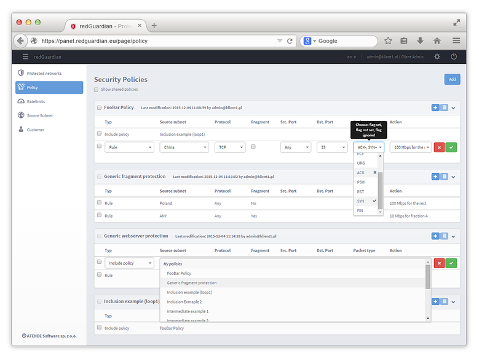Cancel rule edit with red X in FooBar Policy
Viewport: 479px width, 356px height.
pos(439,147)
